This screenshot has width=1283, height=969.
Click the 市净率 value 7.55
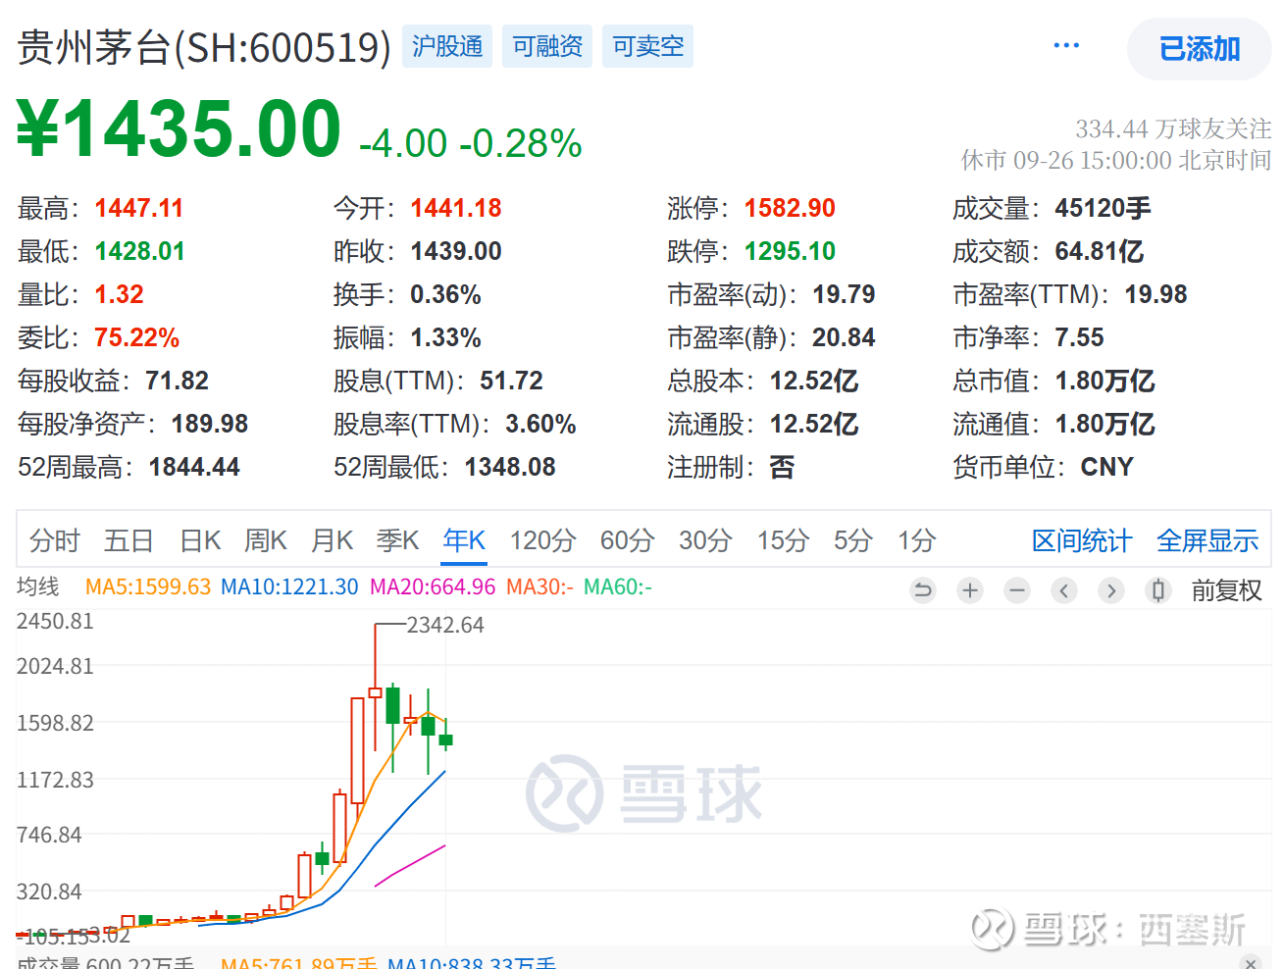(x=1079, y=337)
